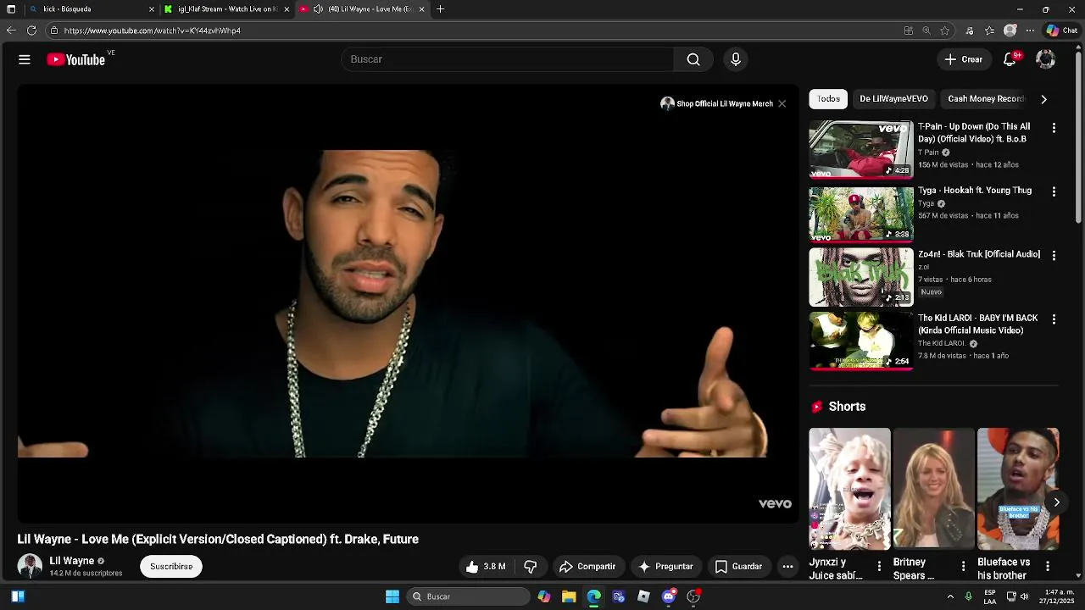Open Edge tab actions menu icon

(11, 9)
